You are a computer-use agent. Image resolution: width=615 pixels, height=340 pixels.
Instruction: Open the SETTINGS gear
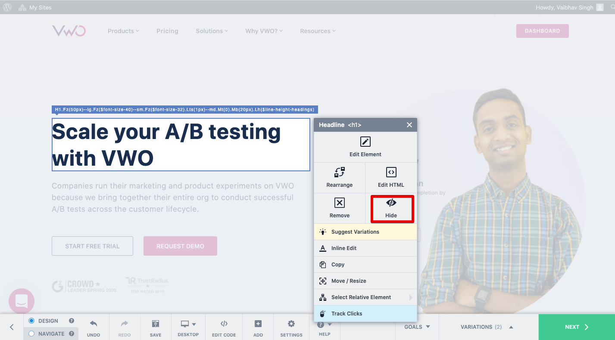291,328
